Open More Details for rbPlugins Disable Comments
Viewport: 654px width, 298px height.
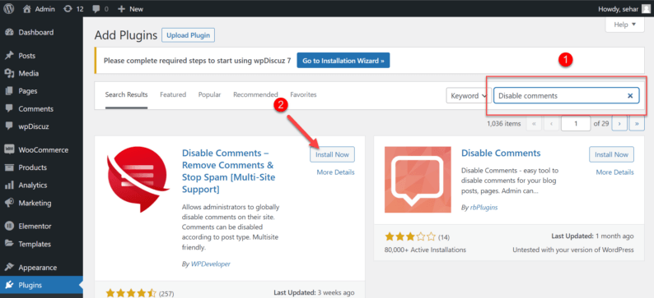click(614, 172)
